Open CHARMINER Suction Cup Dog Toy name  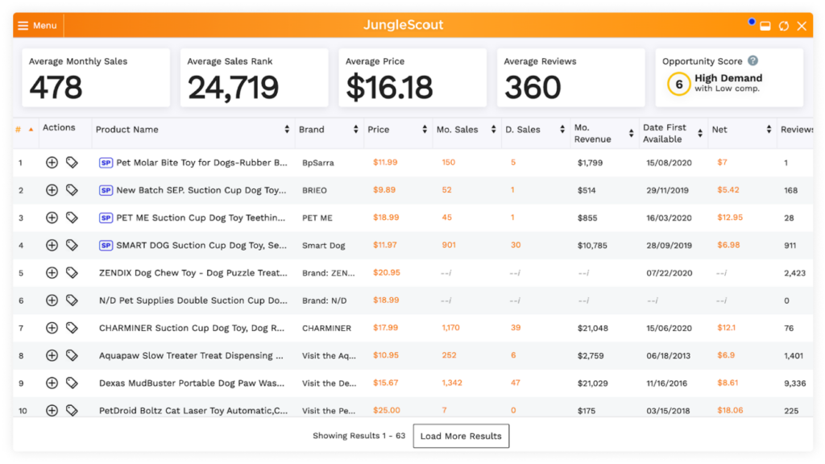click(192, 328)
